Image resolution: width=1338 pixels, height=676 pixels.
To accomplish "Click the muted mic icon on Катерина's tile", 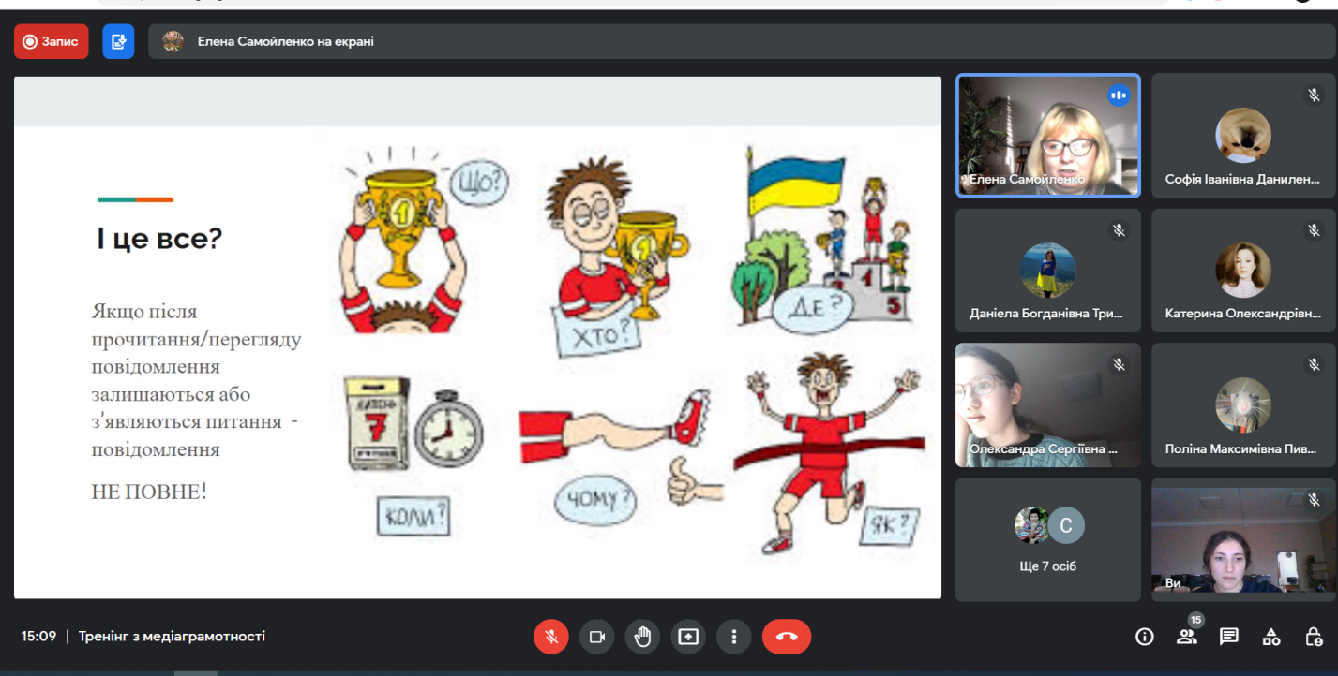I will point(1314,229).
